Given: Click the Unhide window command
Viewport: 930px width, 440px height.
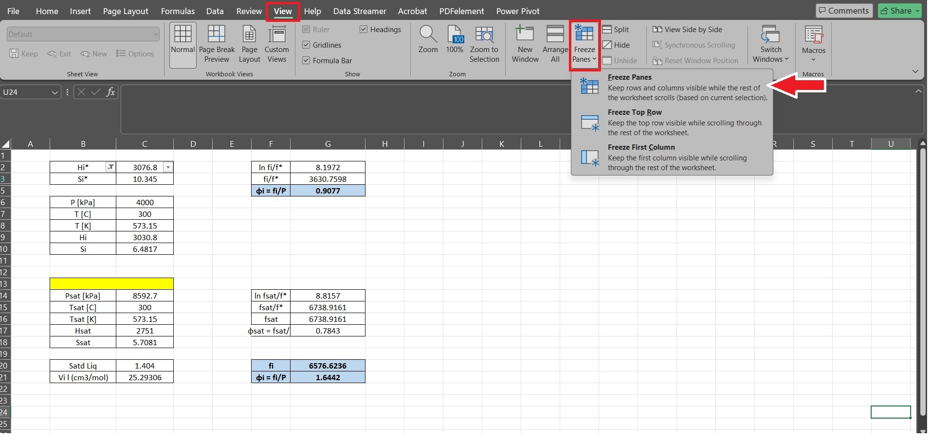Looking at the screenshot, I should (620, 61).
